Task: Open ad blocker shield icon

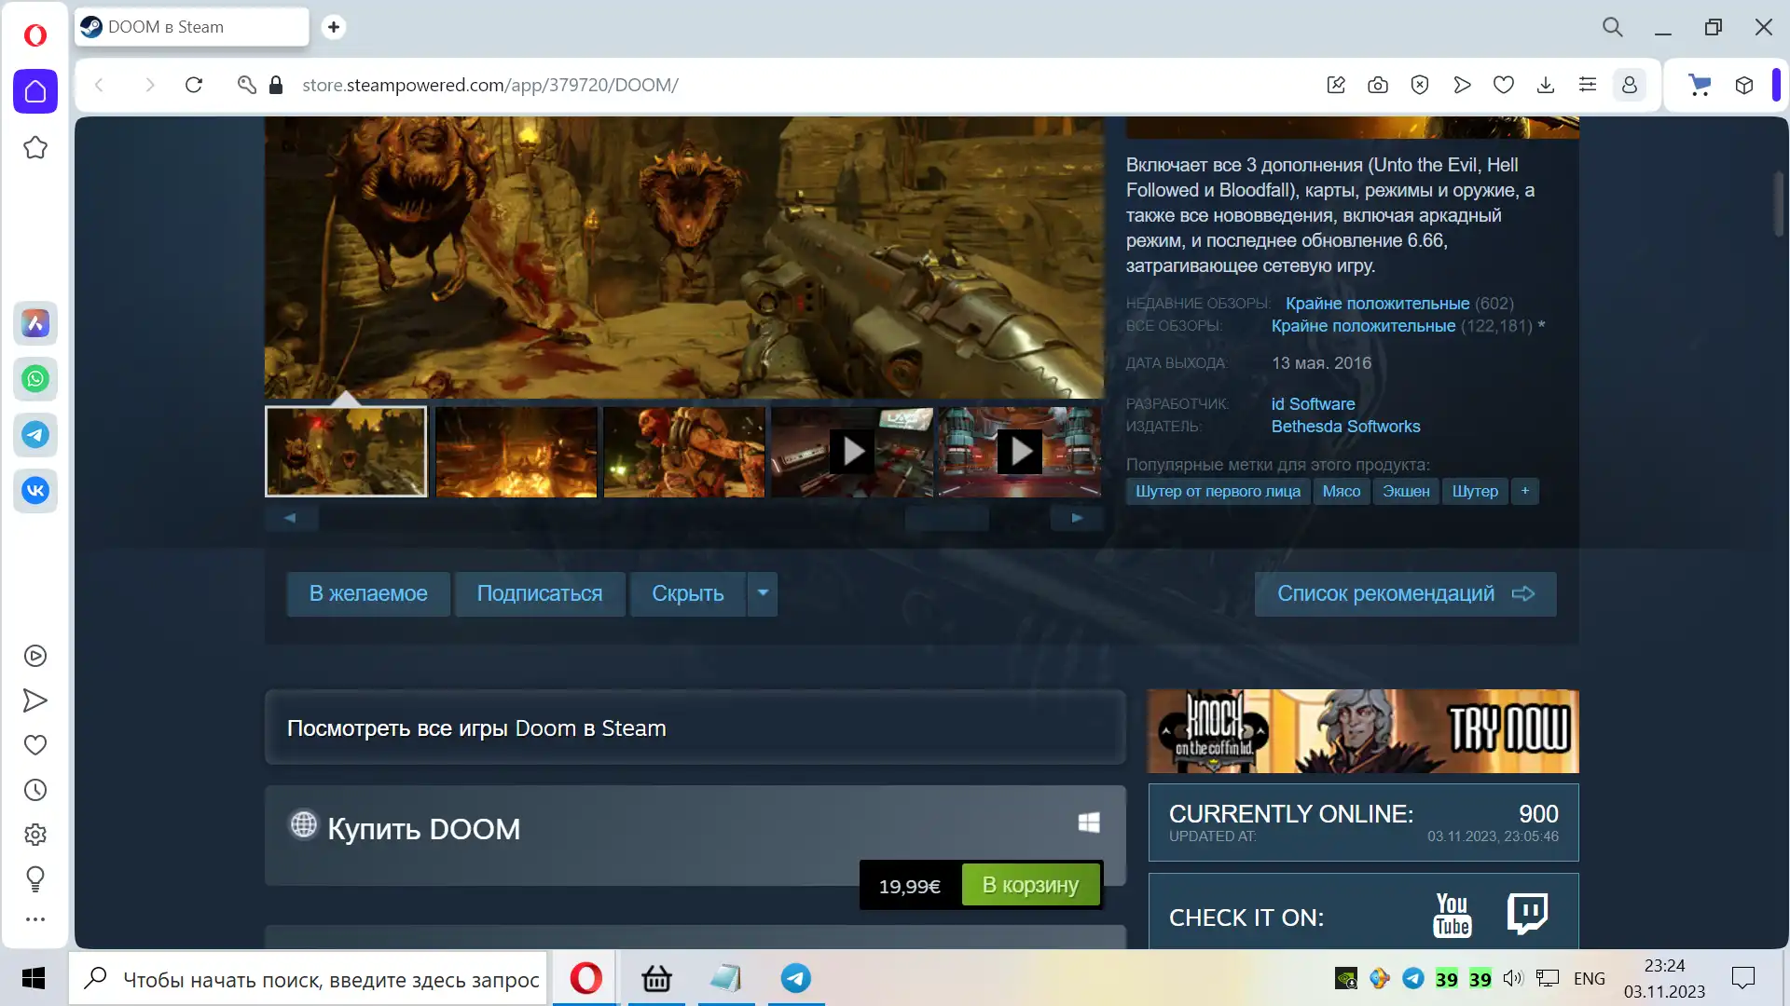Action: (x=1420, y=85)
